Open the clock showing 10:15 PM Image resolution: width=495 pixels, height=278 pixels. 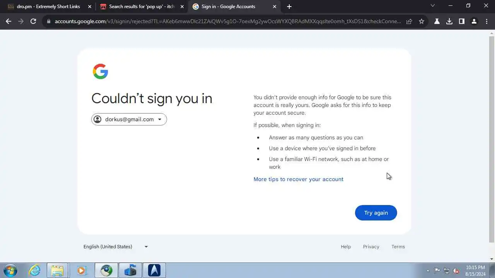(475, 271)
